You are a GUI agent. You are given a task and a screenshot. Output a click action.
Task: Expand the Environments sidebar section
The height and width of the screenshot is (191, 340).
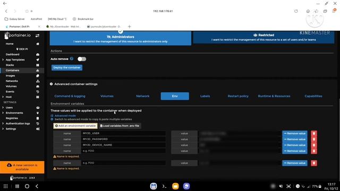pyautogui.click(x=3, y=113)
